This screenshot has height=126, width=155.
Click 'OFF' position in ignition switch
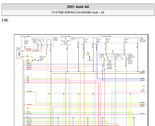point(62,41)
